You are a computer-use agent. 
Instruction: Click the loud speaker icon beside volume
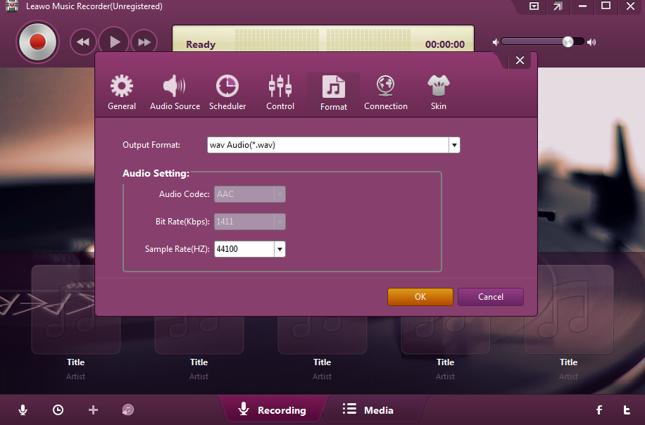click(x=591, y=42)
